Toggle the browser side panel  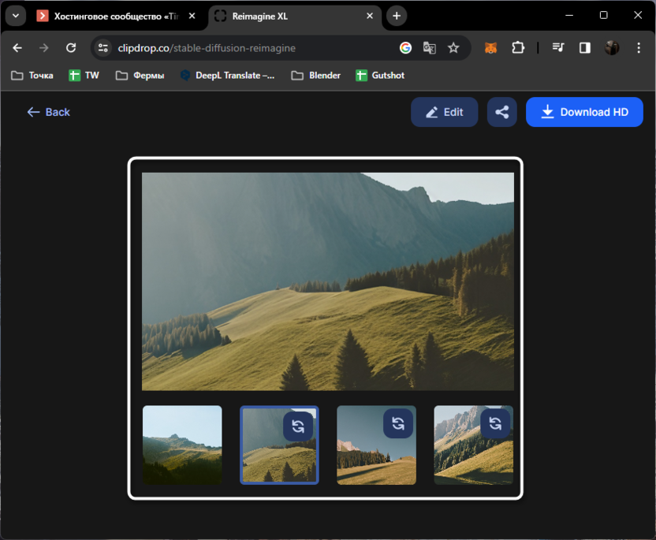585,48
